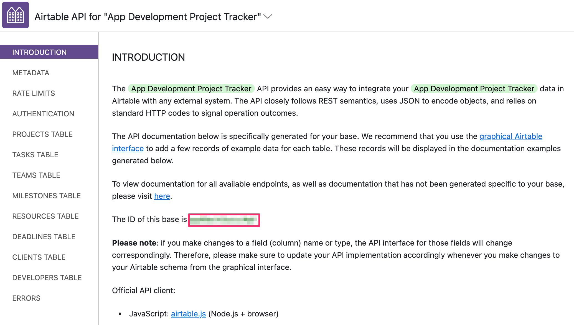This screenshot has height=325, width=574.
Task: Click the Airtable API page title text
Action: tap(148, 17)
